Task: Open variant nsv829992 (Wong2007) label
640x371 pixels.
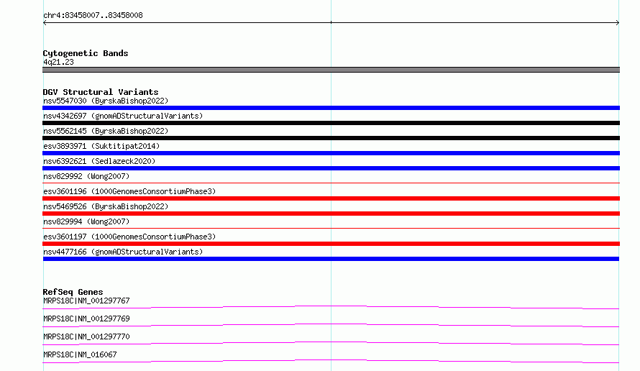Action: [x=86, y=176]
